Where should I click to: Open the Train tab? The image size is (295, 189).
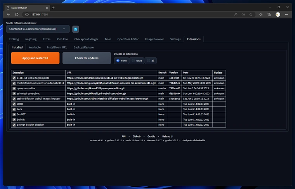pos(108,39)
